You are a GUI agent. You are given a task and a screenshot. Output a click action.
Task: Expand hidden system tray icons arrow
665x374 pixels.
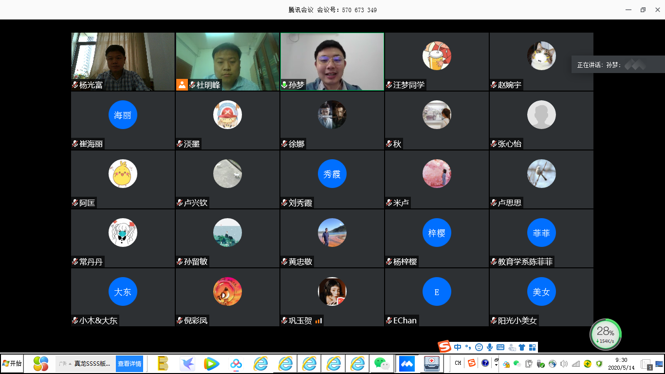pyautogui.click(x=496, y=363)
